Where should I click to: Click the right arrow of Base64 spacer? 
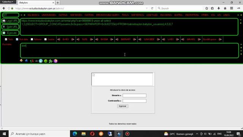tap(220, 40)
